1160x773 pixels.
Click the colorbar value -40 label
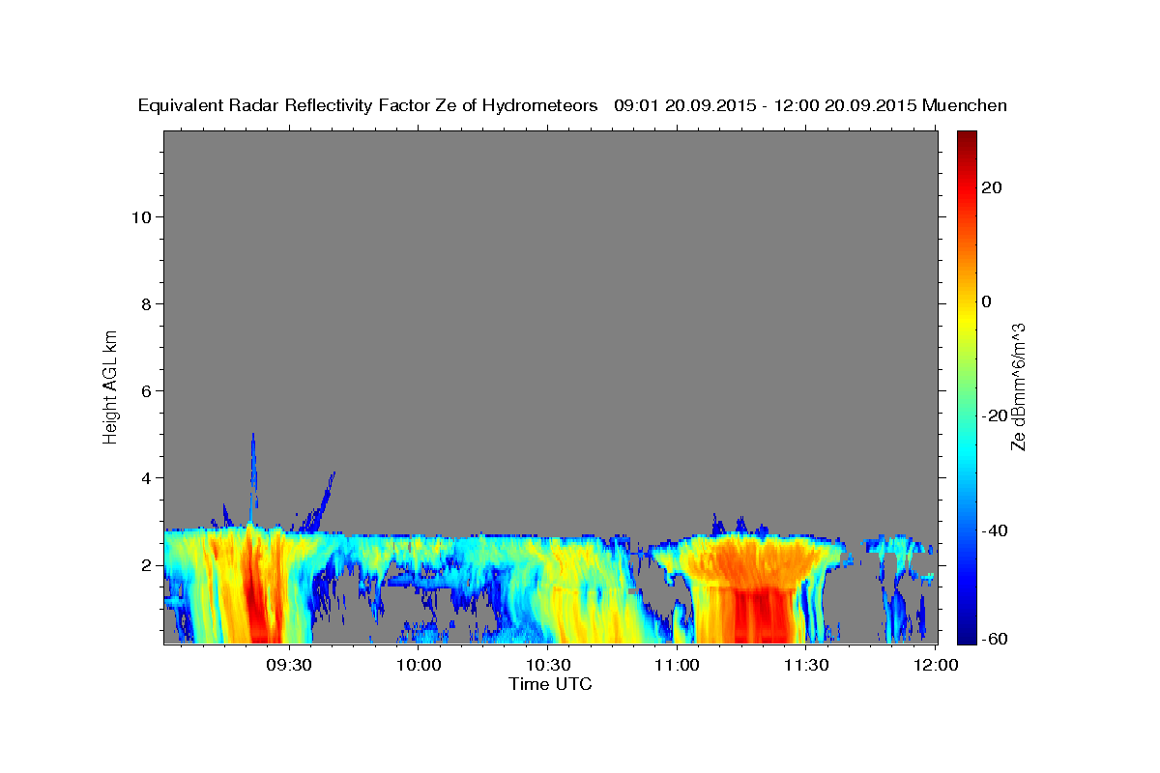pyautogui.click(x=996, y=530)
